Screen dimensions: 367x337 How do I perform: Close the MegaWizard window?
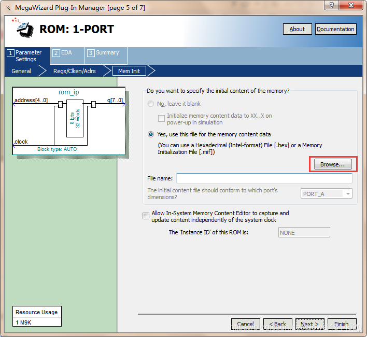[x=351, y=5]
